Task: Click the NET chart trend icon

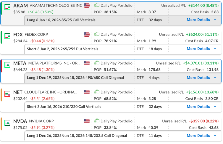Action: [x=8, y=93]
